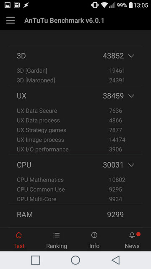Collapse the UX score section chevron
The image size is (151, 269).
coord(131,96)
